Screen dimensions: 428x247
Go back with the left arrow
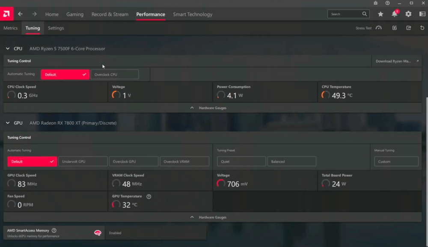click(x=20, y=14)
